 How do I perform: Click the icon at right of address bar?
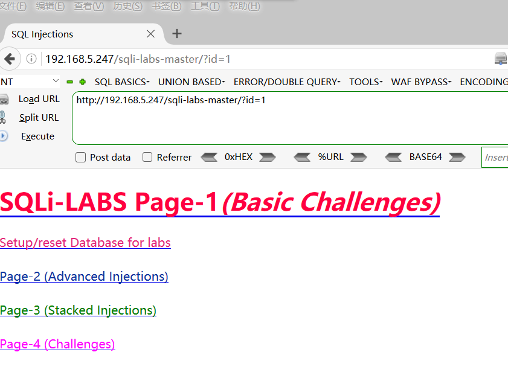coord(501,59)
